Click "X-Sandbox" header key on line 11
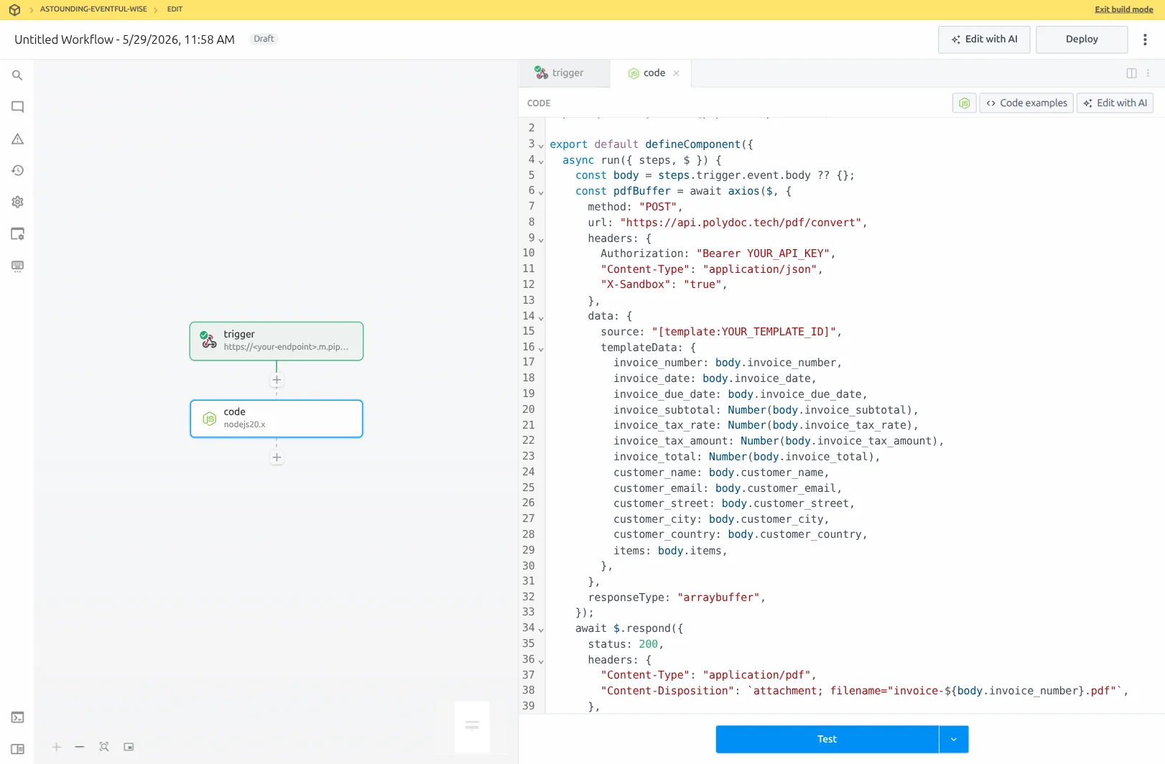Screen dimensions: 1165x764 (635, 284)
